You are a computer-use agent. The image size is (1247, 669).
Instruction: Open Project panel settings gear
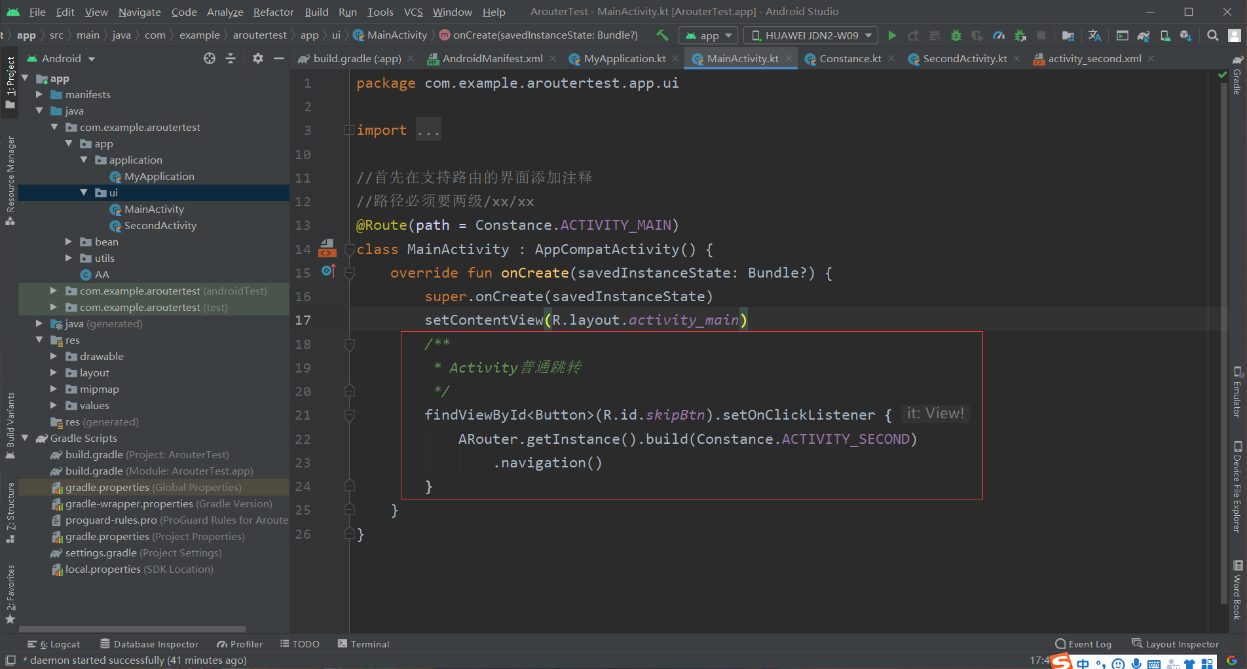pos(258,58)
